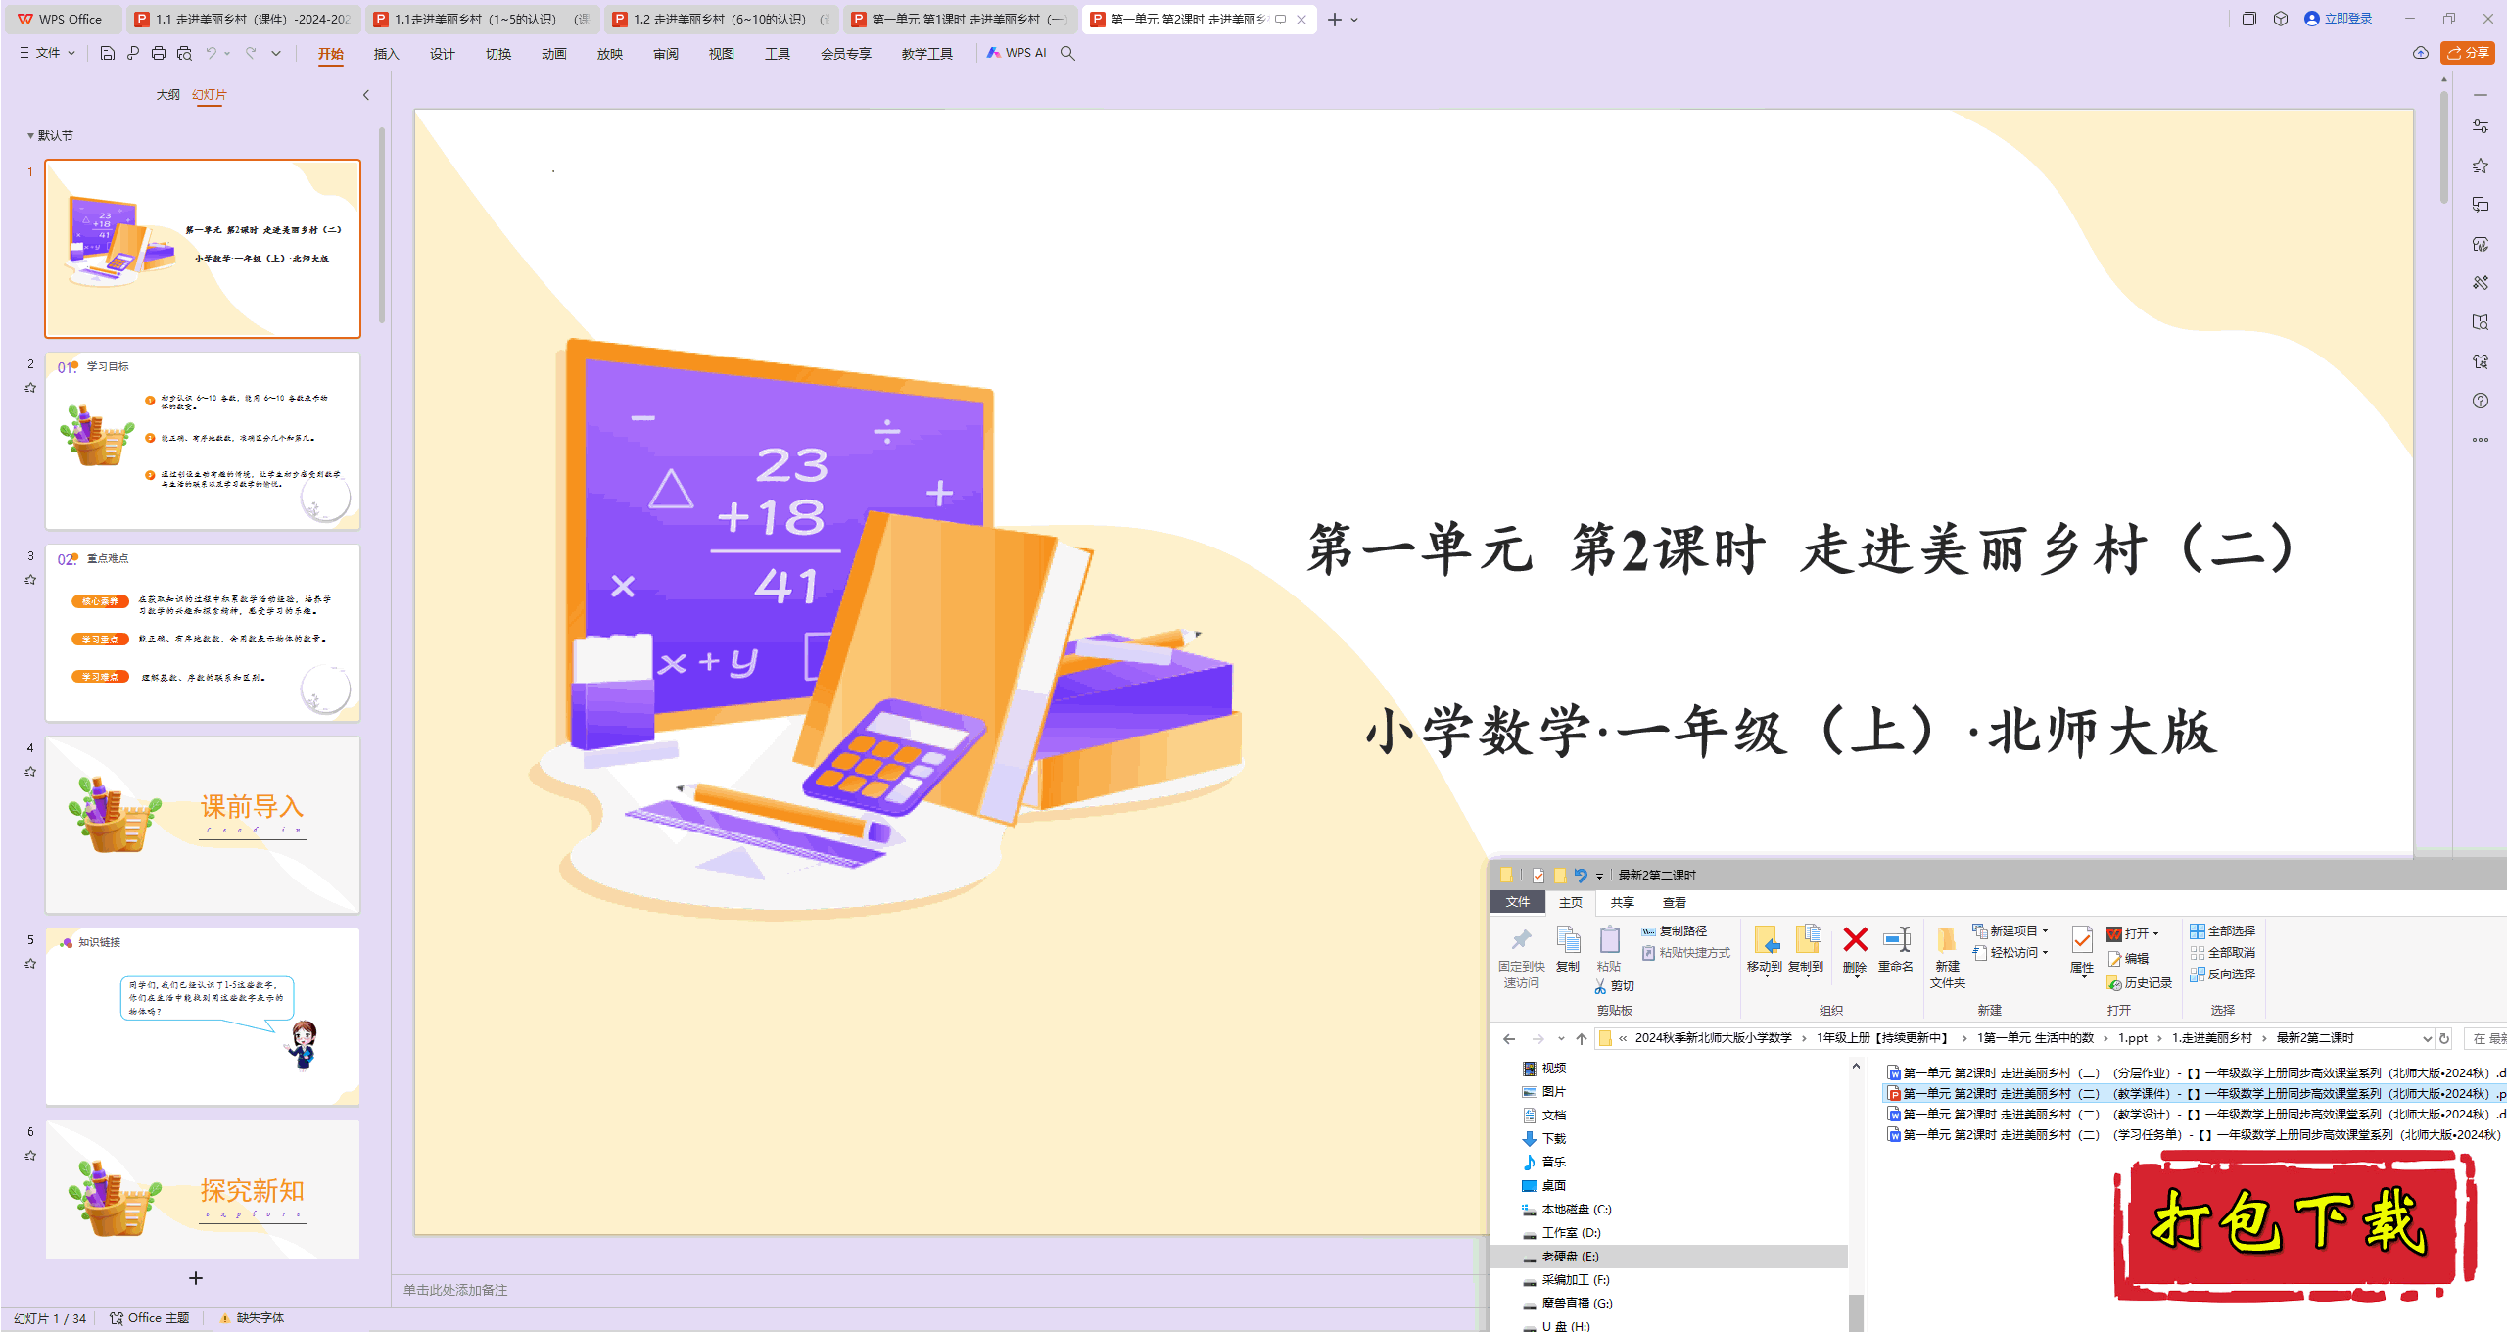Toggle the star marker on slide 4
Screen dimensions: 2507x1332
(x=30, y=772)
